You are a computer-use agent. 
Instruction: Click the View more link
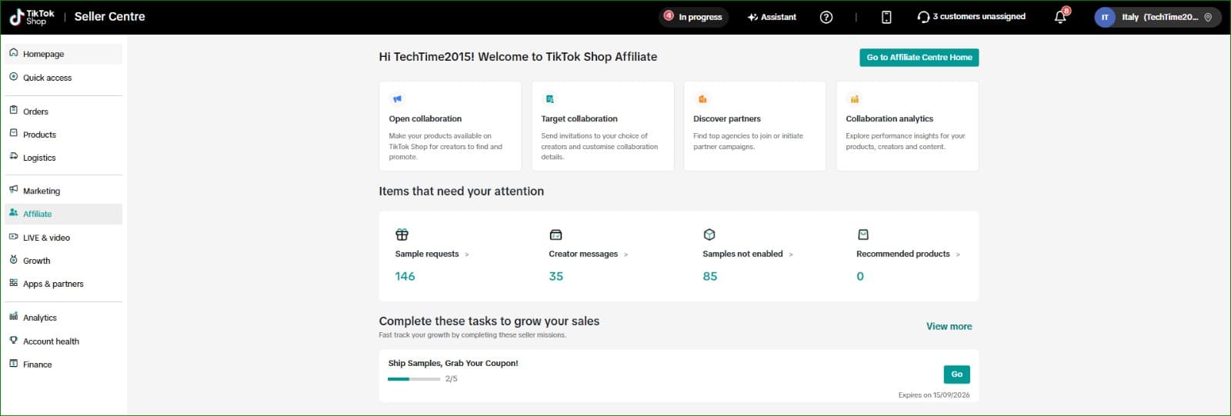(x=949, y=326)
